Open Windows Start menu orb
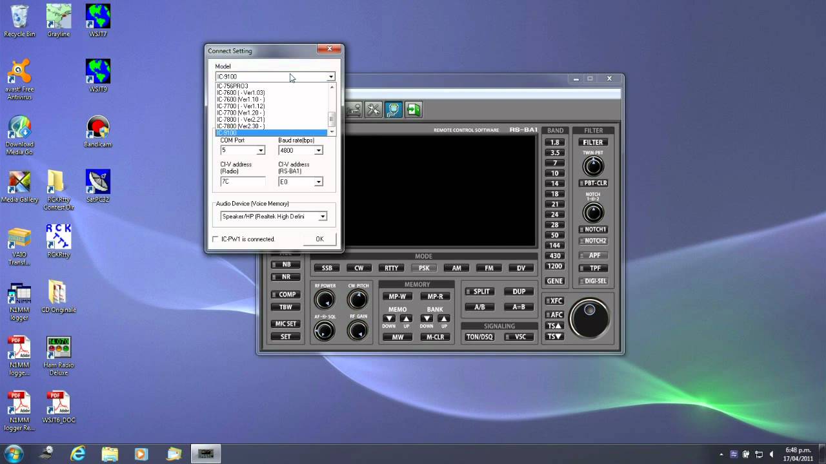826x464 pixels. click(14, 453)
